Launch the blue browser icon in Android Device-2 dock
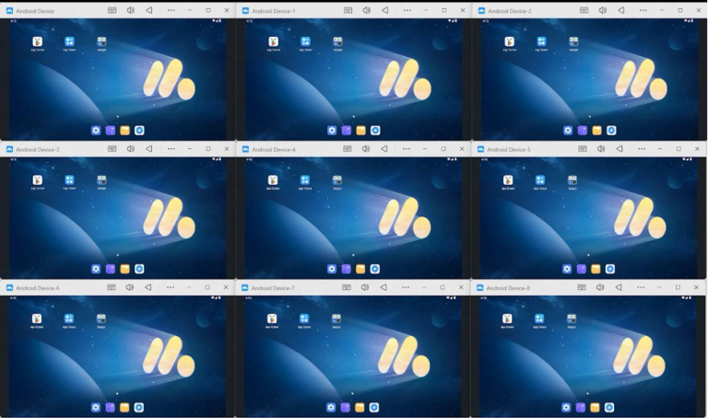Image resolution: width=708 pixels, height=418 pixels. 611,131
